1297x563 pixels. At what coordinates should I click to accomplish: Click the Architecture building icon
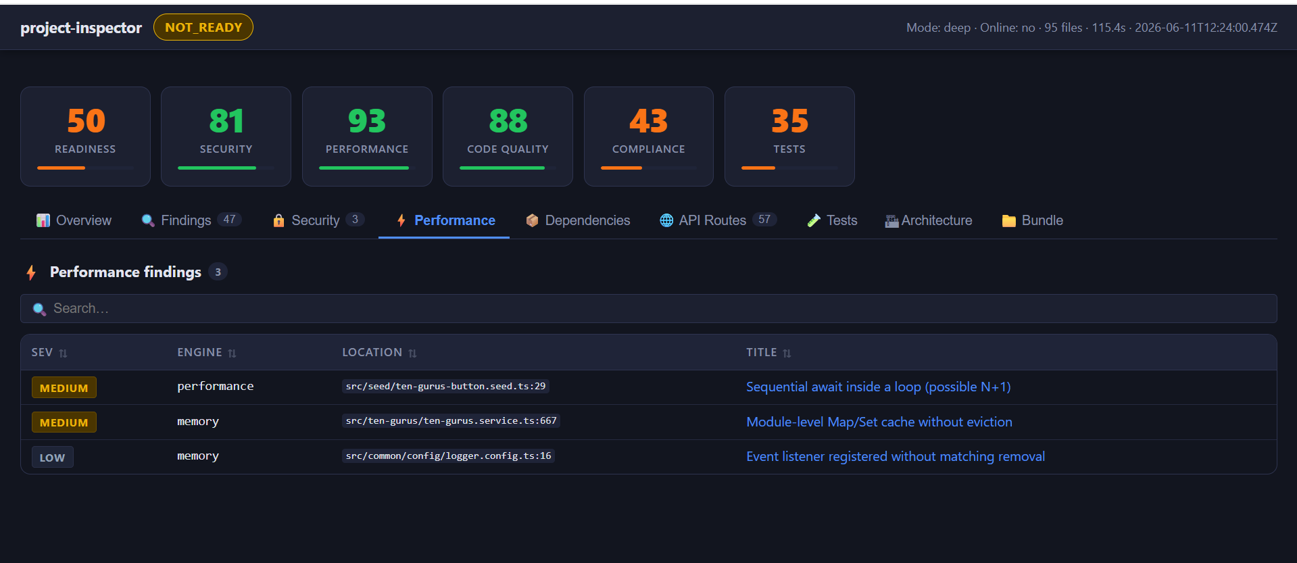[x=892, y=221]
